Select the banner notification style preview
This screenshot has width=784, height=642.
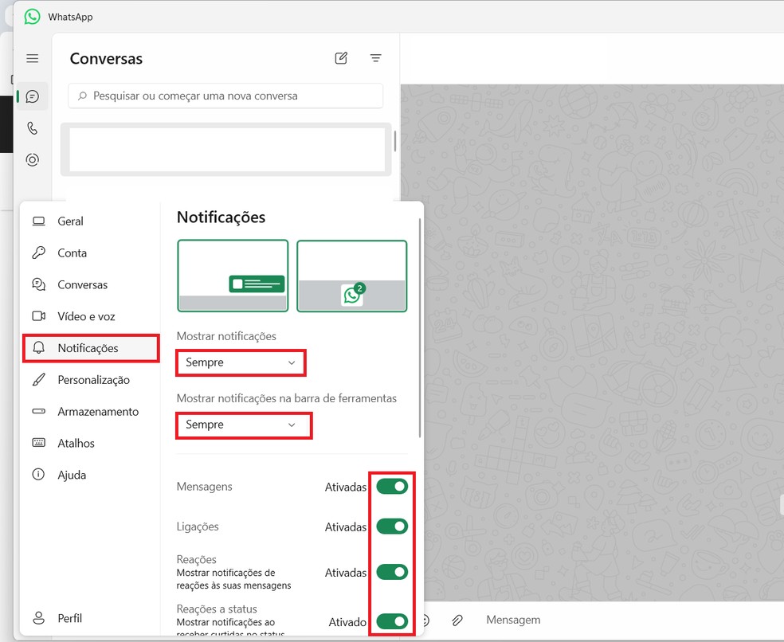tap(233, 276)
